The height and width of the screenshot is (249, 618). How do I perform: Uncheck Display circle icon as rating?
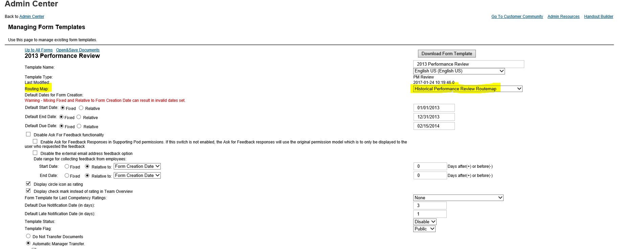(x=28, y=184)
